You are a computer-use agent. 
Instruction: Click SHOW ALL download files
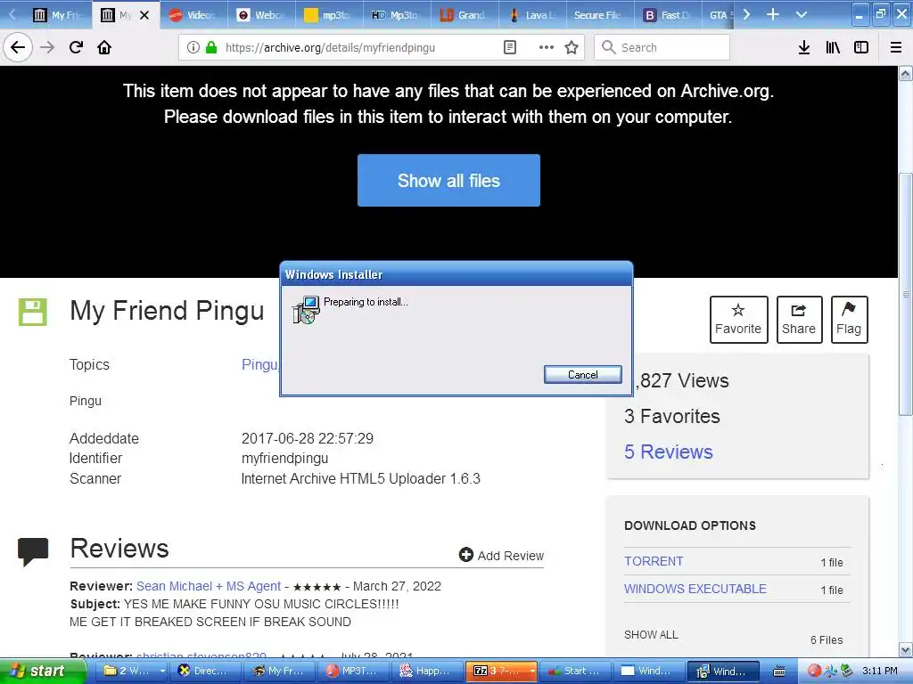pyautogui.click(x=651, y=634)
